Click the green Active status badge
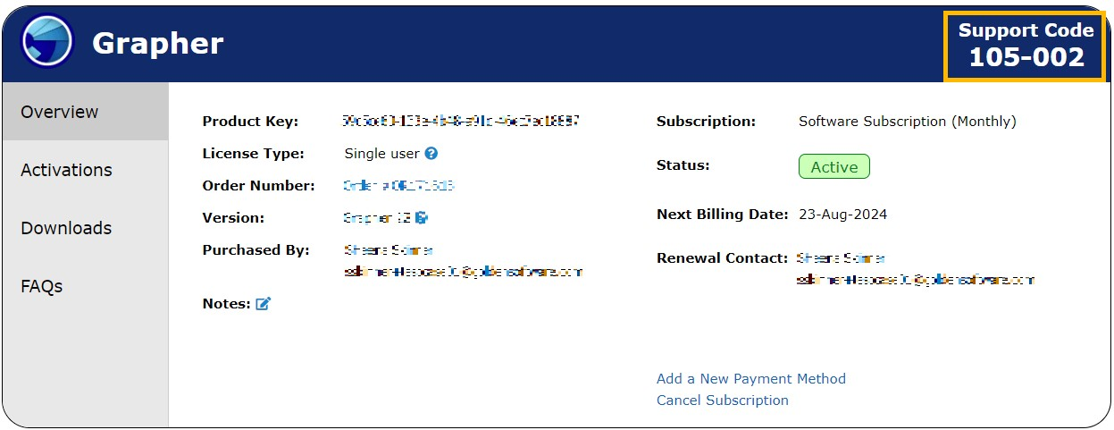Screen dimensions: 1114x430 coord(833,167)
